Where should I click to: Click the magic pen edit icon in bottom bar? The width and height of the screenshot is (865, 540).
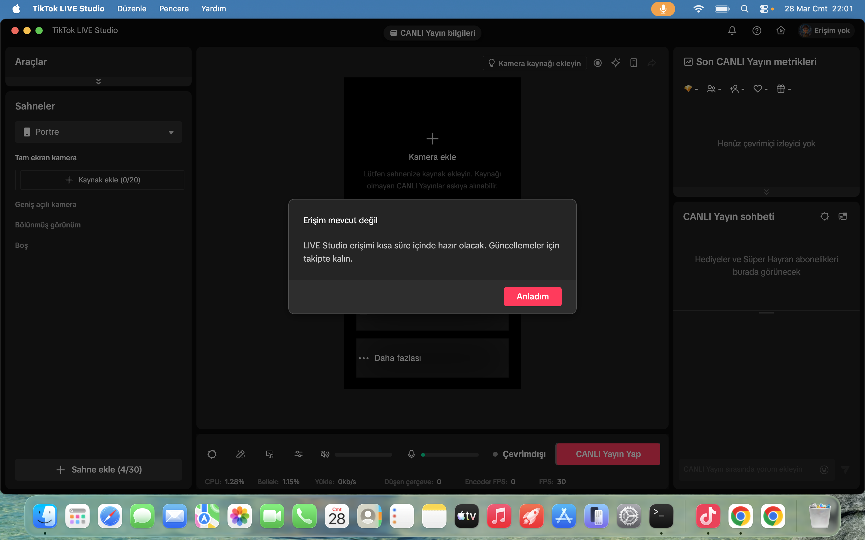tap(241, 454)
